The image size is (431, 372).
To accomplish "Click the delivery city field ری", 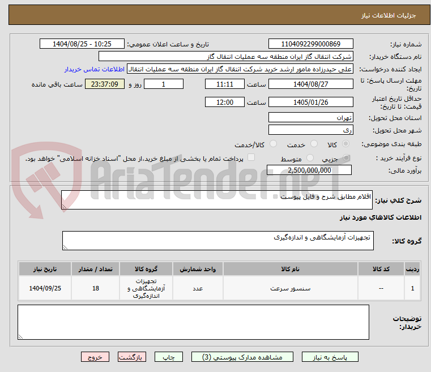I will [310, 130].
